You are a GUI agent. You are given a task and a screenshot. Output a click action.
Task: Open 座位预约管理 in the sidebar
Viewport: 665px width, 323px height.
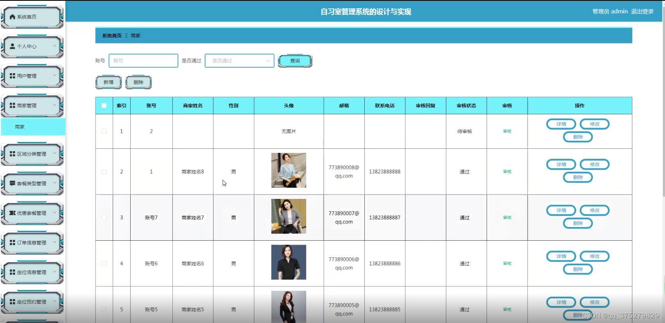(32, 302)
